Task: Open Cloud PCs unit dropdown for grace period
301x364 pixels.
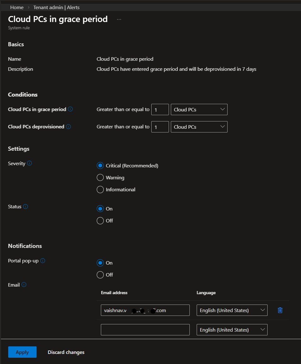Action: 199,109
